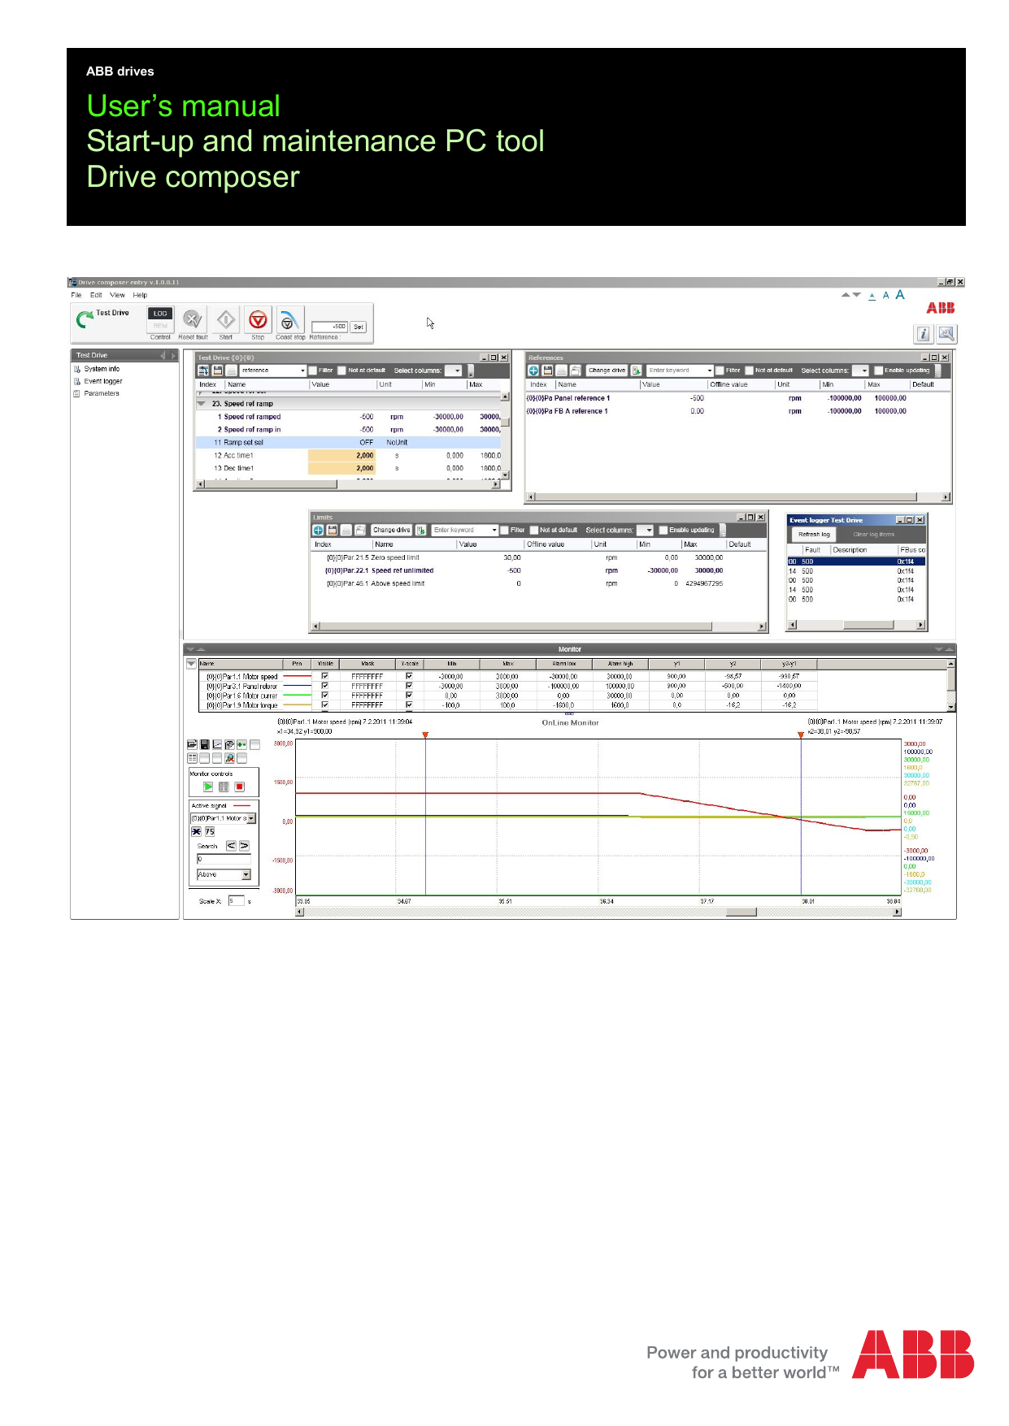Toggle Not at default in Test Drive parameter window
This screenshot has width=1009, height=1426.
(342, 371)
